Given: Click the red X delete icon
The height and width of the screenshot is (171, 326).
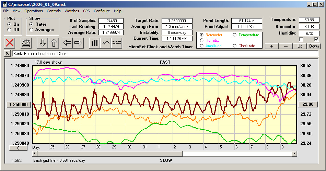Looking at the screenshot, I should pyautogui.click(x=10, y=43).
